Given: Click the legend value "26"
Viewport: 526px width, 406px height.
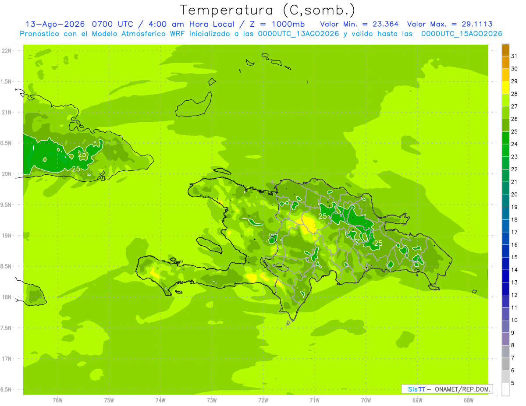Looking at the screenshot, I should tap(514, 119).
